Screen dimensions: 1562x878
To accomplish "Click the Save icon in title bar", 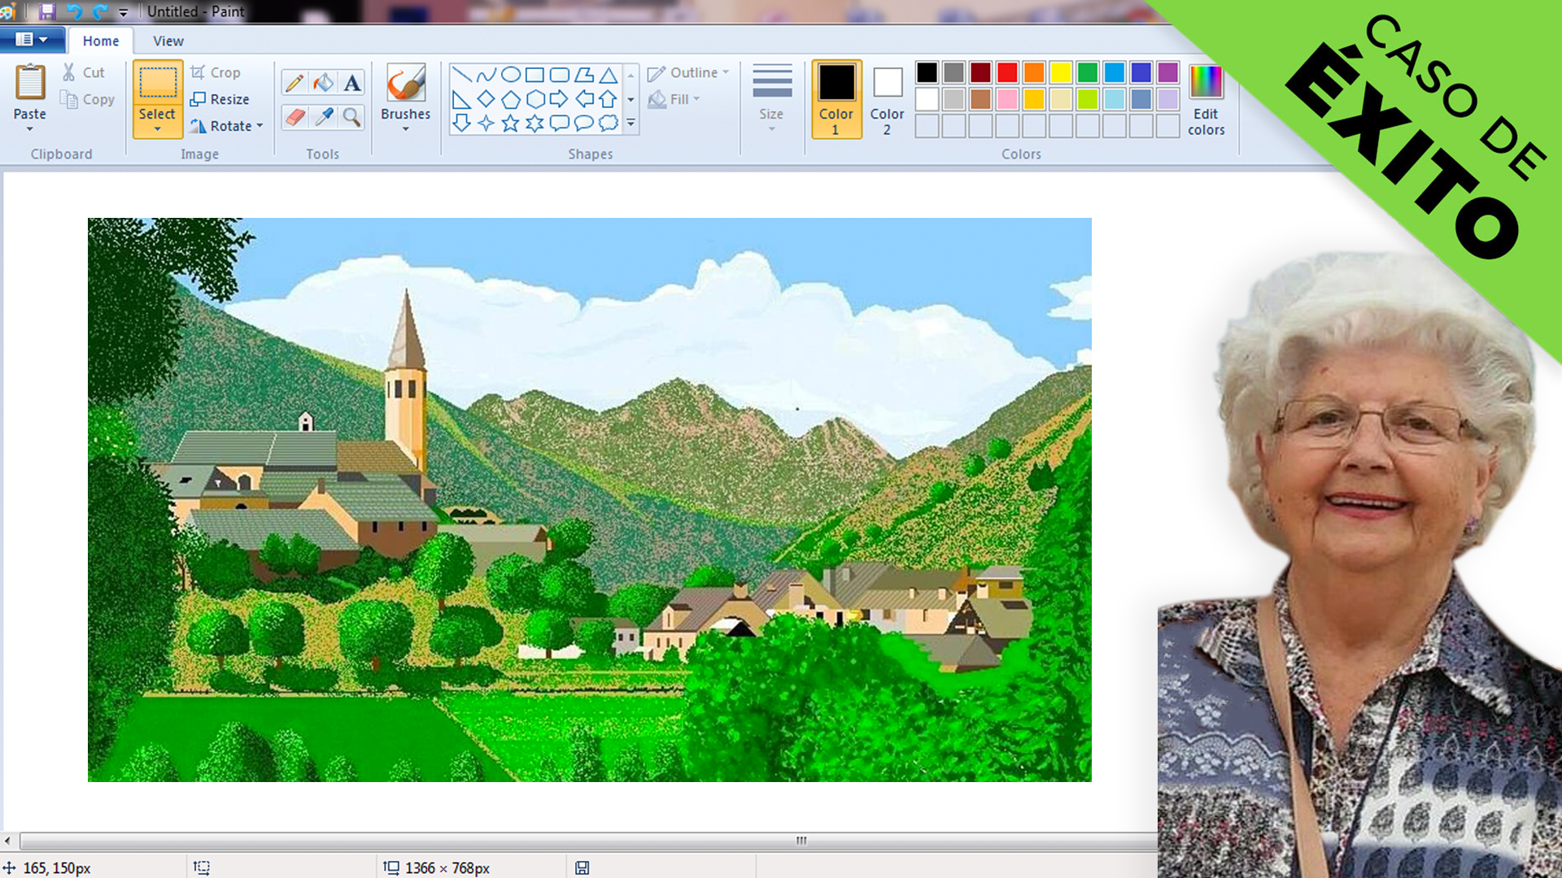I will 47,11.
